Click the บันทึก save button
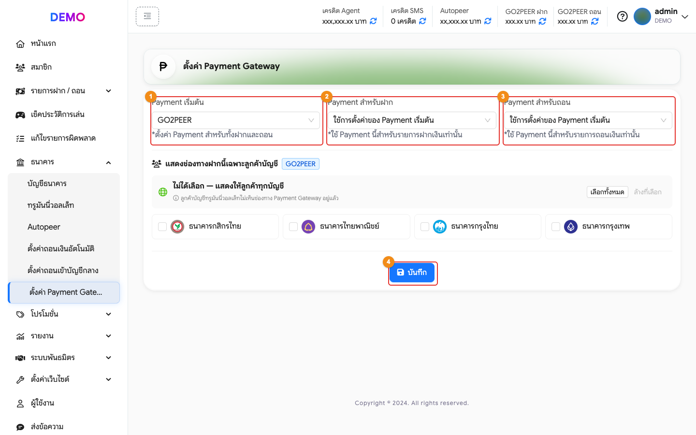Image resolution: width=696 pixels, height=435 pixels. 412,273
